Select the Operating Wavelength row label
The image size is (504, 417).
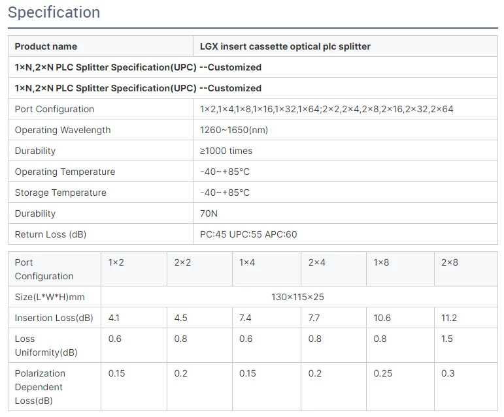click(x=63, y=130)
